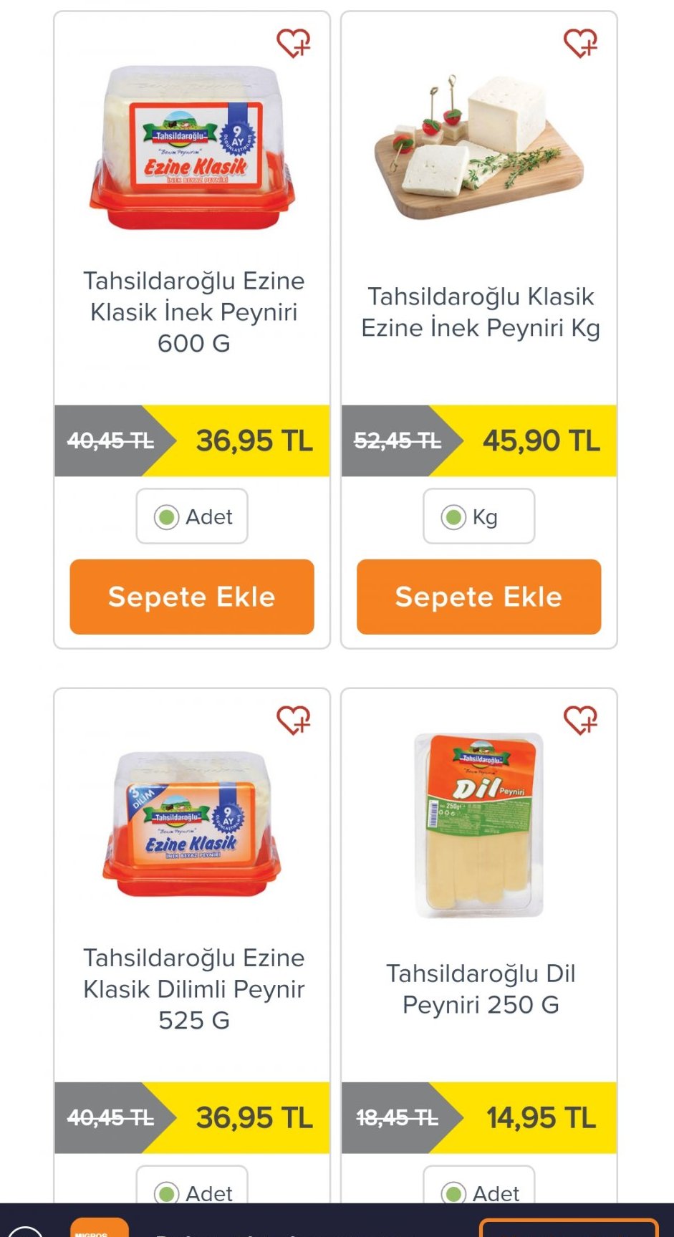Tap the 45,90 TL discounted price banner
Image resolution: width=674 pixels, height=1237 pixels.
pyautogui.click(x=541, y=441)
